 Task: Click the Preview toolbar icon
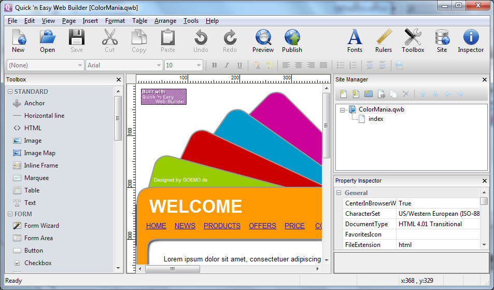pyautogui.click(x=263, y=41)
